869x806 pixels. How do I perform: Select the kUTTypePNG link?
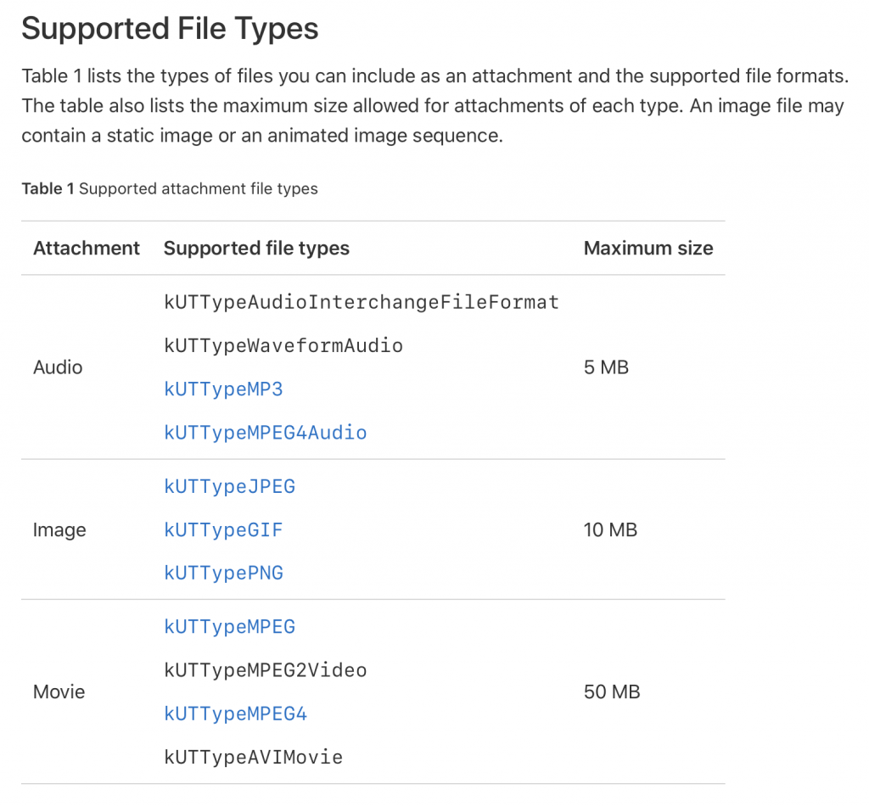point(223,574)
